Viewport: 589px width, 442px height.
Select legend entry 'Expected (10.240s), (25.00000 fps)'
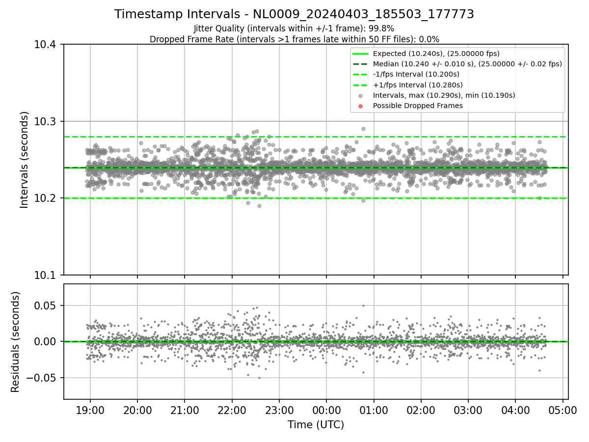pyautogui.click(x=436, y=54)
